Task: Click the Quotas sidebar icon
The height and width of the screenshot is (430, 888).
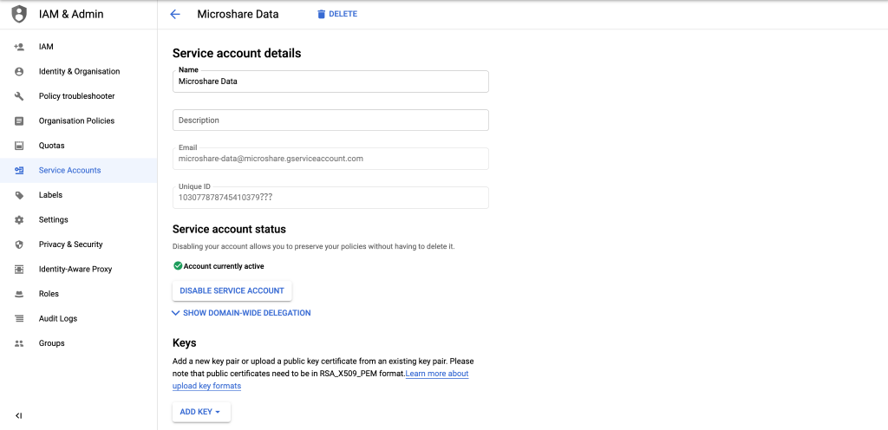Action: click(19, 146)
